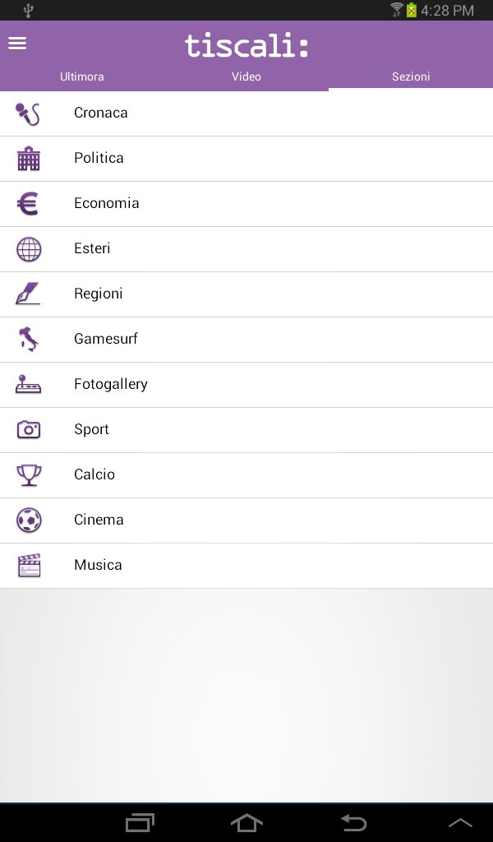493x842 pixels.
Task: Tap the pen icon beside Regioni
Action: point(28,294)
